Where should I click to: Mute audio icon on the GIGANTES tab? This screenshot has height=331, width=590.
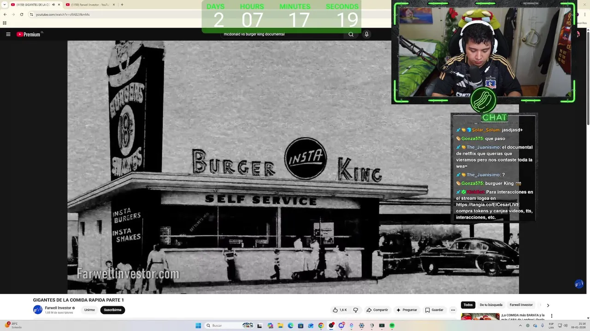(53, 5)
